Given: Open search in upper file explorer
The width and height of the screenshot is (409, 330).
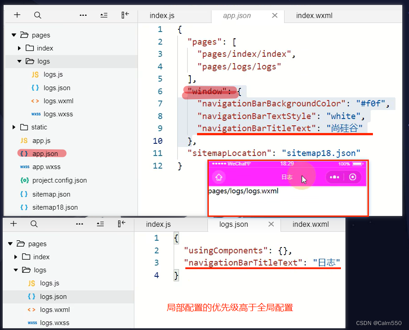Looking at the screenshot, I should [37, 15].
